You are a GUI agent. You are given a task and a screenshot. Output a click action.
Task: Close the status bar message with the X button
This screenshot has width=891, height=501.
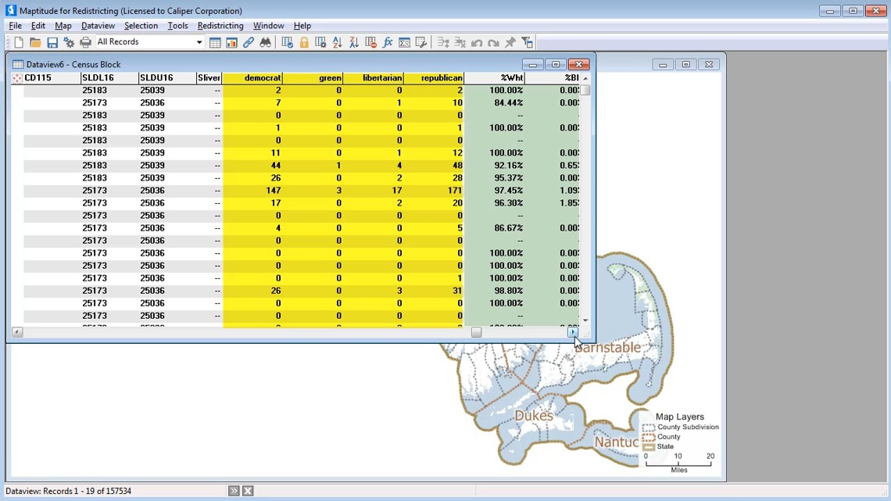(248, 490)
